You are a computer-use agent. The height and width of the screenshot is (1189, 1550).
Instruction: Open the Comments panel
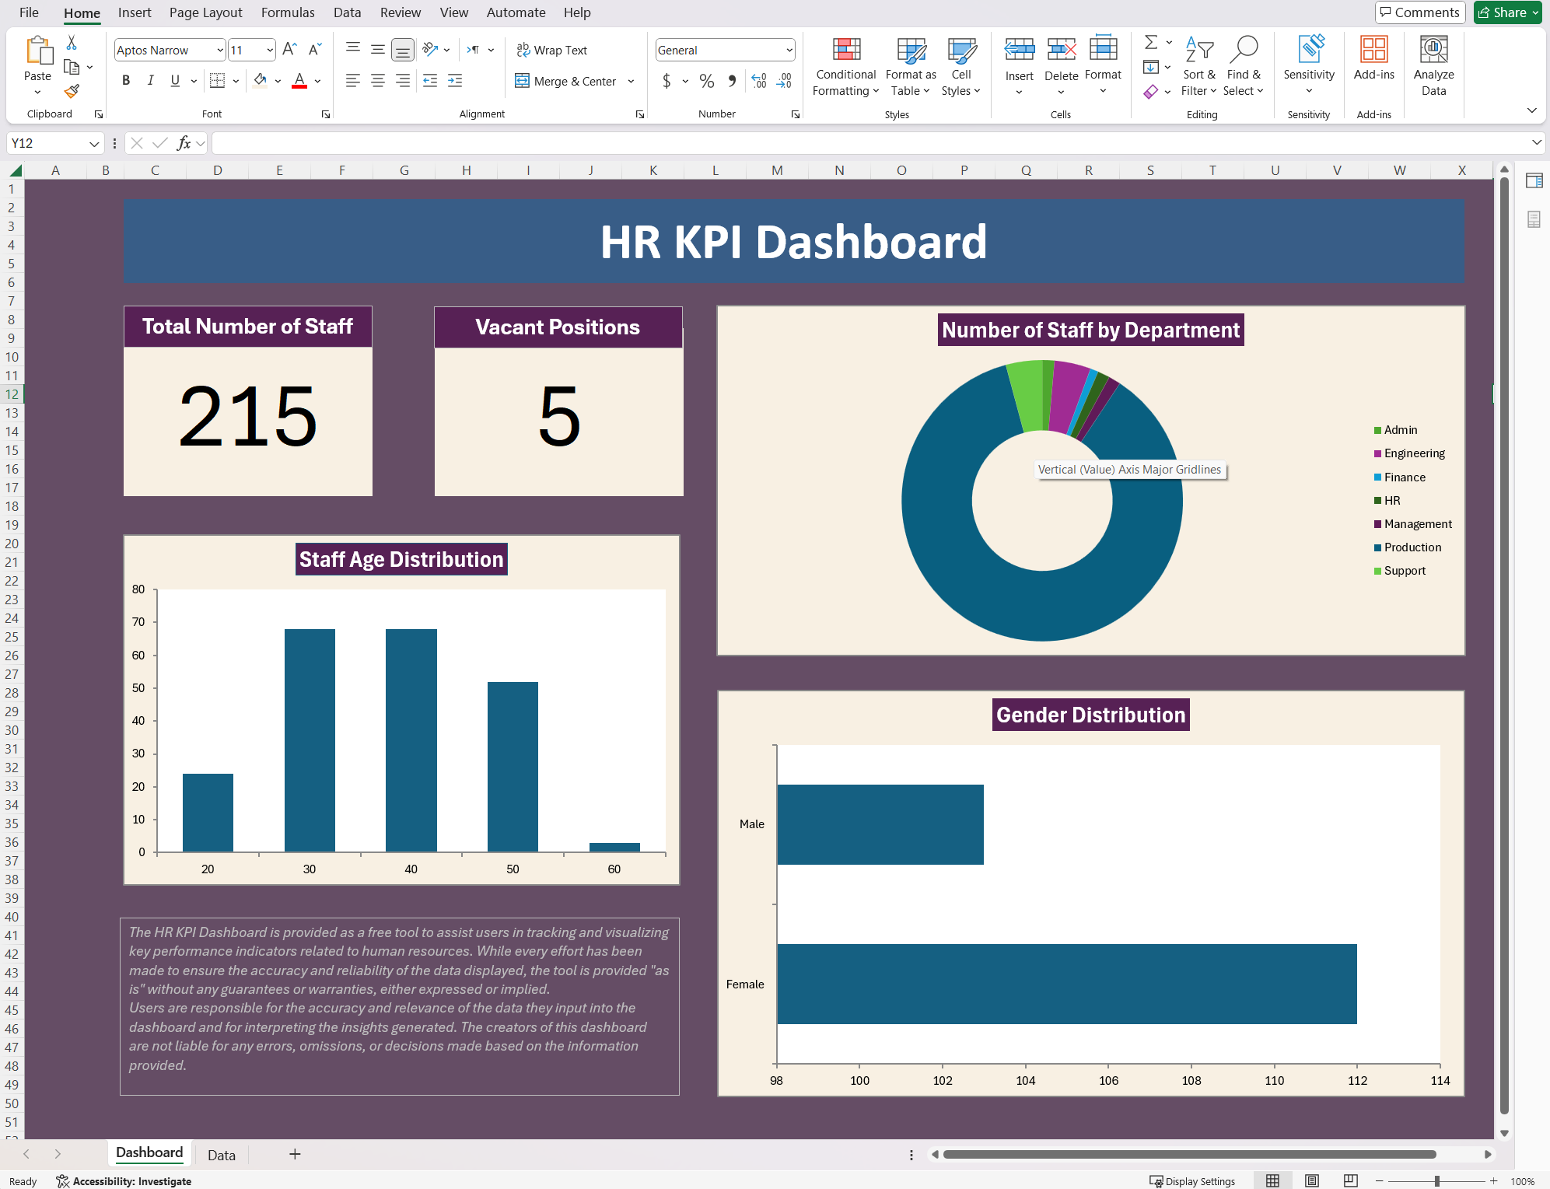(x=1420, y=12)
